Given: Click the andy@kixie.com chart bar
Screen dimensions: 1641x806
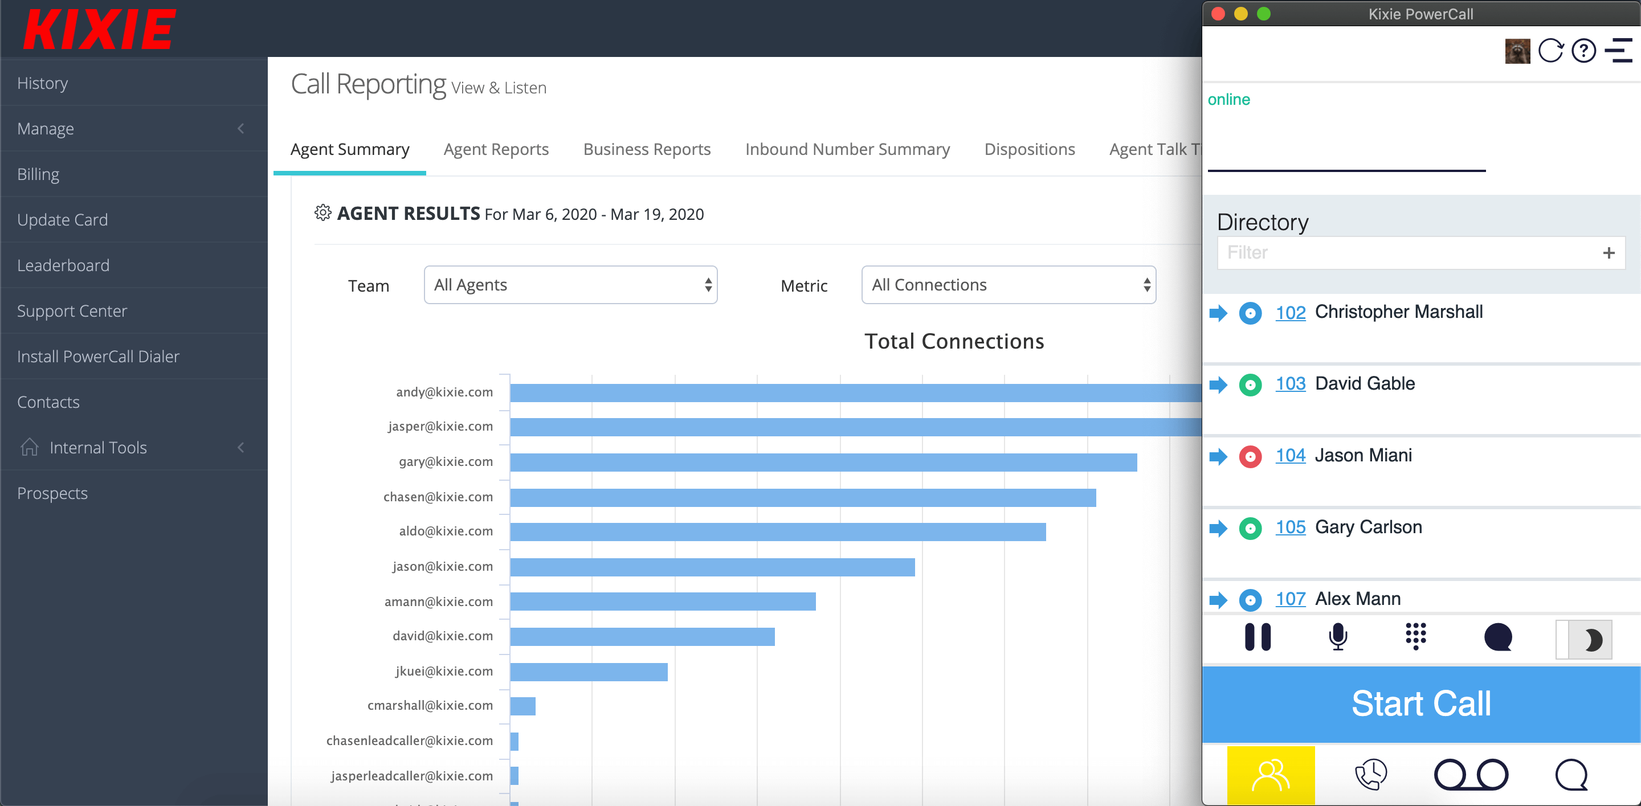Looking at the screenshot, I should [x=855, y=393].
